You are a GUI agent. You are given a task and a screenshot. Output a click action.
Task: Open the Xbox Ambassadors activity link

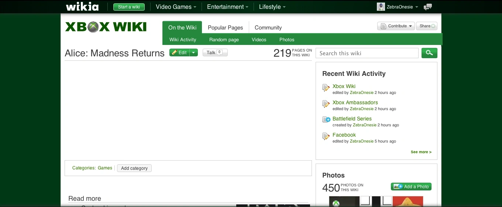click(355, 102)
